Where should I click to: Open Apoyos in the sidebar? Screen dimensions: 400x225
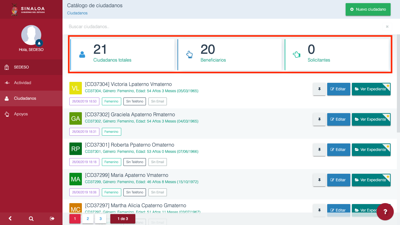pyautogui.click(x=31, y=114)
